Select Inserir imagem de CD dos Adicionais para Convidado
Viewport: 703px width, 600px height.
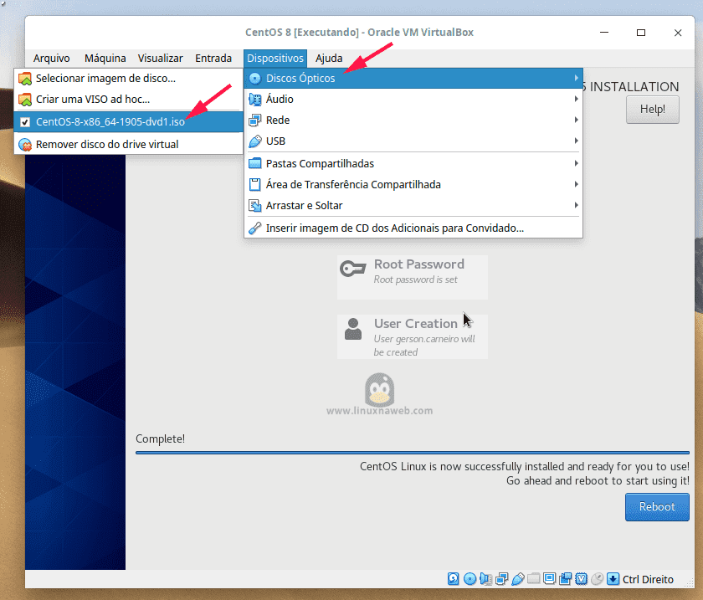[x=413, y=228]
